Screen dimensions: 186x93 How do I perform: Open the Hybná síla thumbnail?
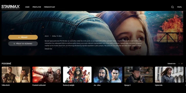(169, 75)
